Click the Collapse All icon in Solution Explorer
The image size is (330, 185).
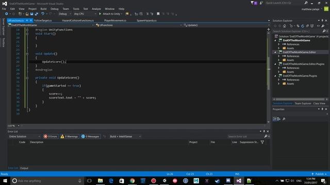[x=307, y=26]
